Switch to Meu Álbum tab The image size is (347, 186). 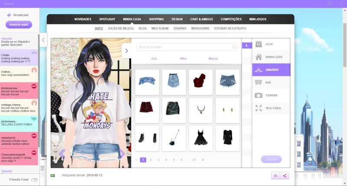[x=160, y=28]
